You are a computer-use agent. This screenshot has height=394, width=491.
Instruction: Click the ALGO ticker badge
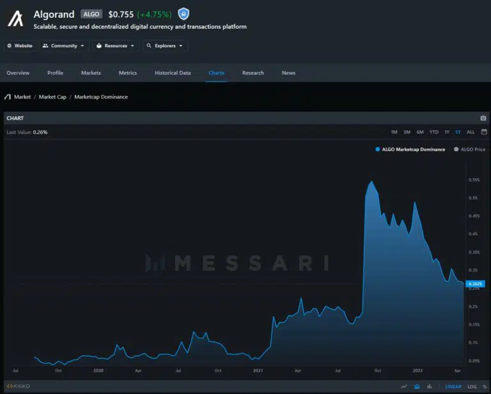coord(91,14)
